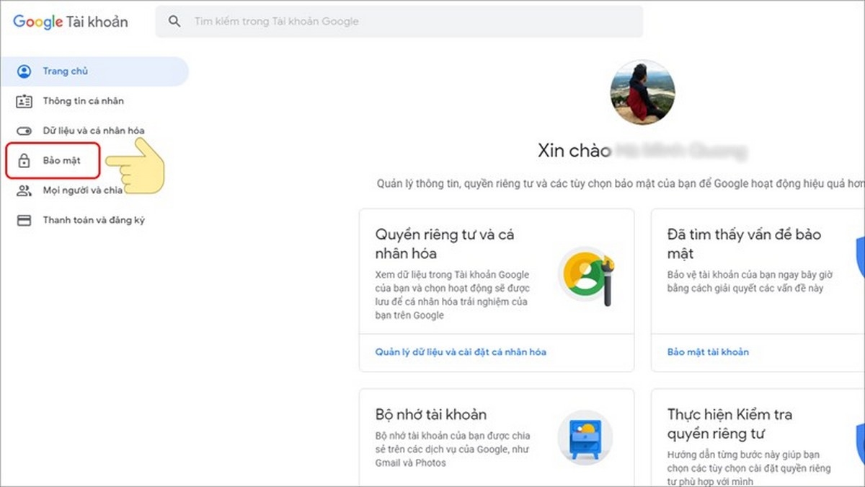Click the Quyền riêng tư và cá nhân hóa heading
Screen dimensions: 865x487
[x=445, y=244]
